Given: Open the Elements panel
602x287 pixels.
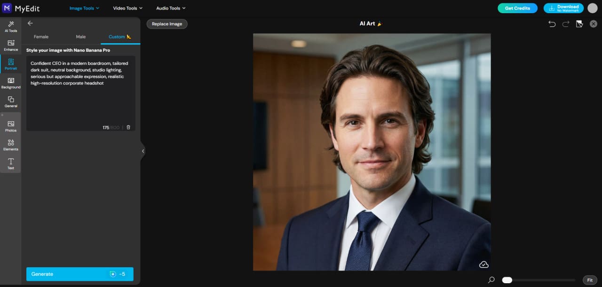Looking at the screenshot, I should tap(10, 145).
